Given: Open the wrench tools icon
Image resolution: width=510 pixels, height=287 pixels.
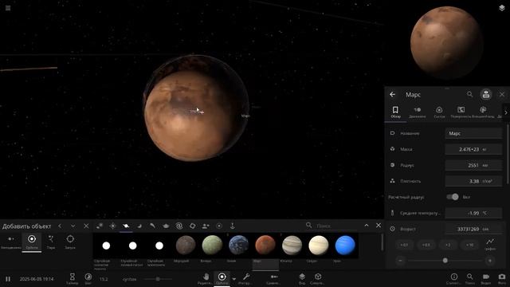Looking at the screenshot, I should pos(246,278).
